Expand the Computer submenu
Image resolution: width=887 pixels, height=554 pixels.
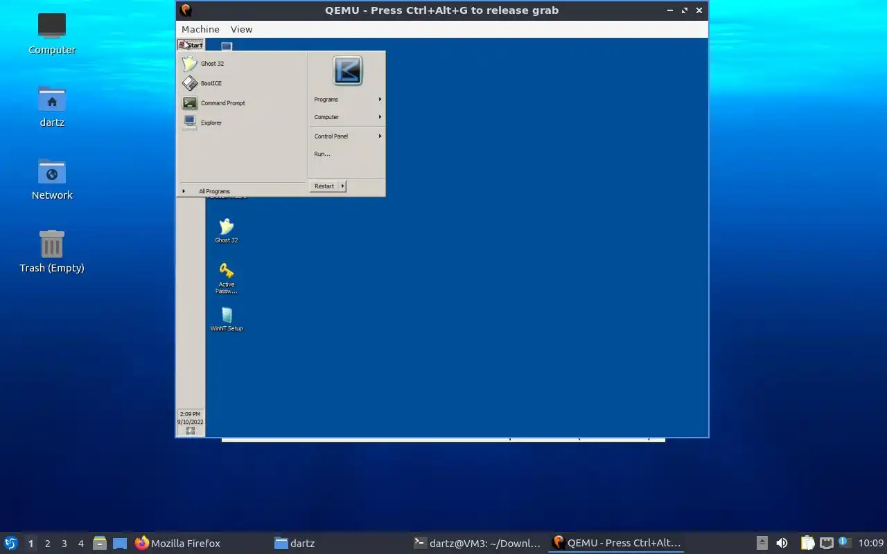pyautogui.click(x=347, y=117)
